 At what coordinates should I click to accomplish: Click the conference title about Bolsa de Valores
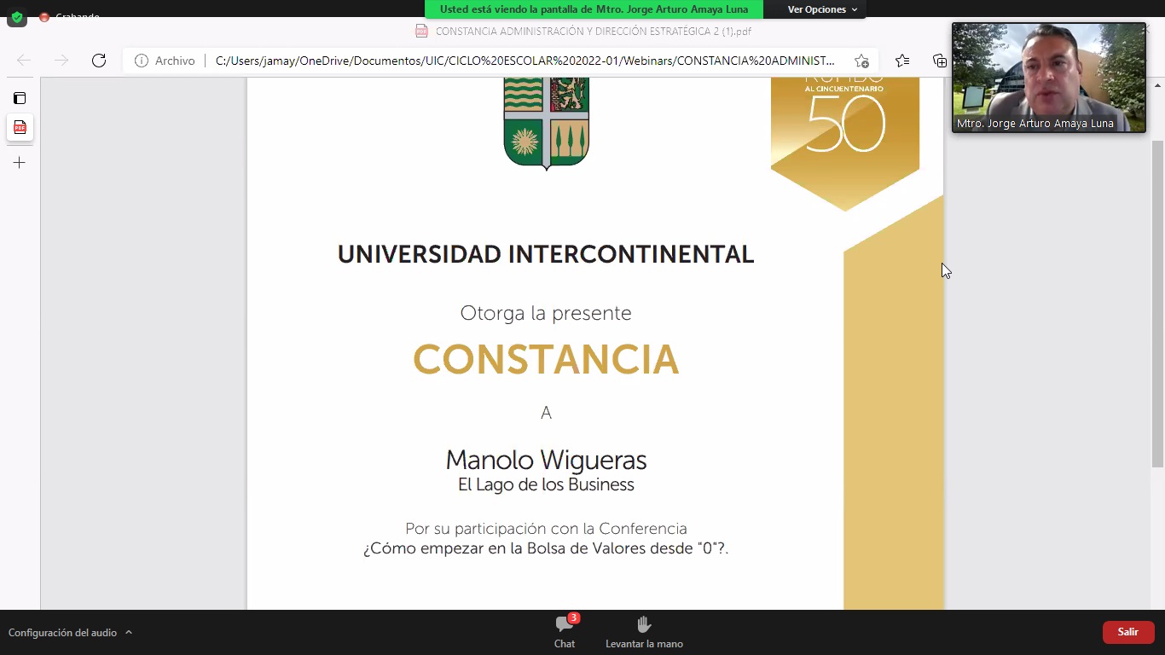point(546,548)
